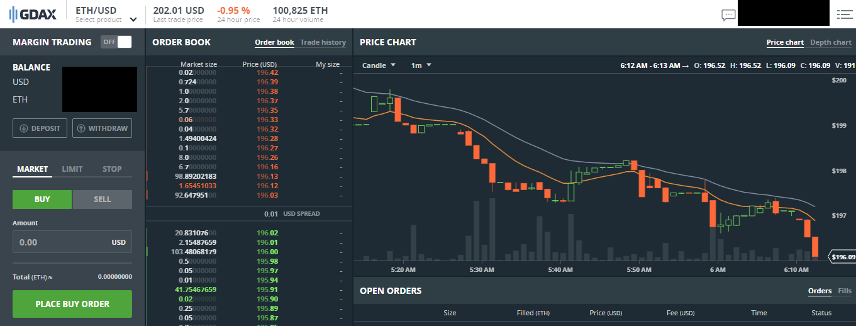Click the Time column header in Open Orders
856x326 pixels.
pyautogui.click(x=759, y=313)
